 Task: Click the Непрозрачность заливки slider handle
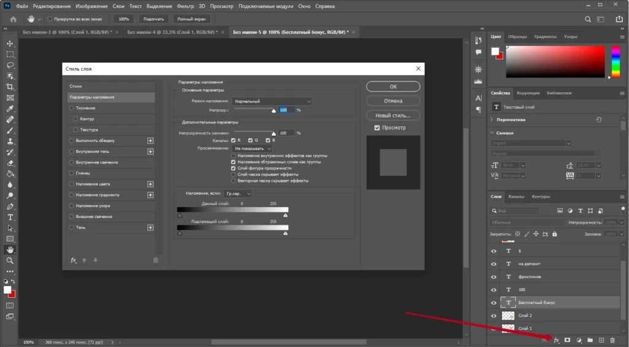click(x=273, y=134)
